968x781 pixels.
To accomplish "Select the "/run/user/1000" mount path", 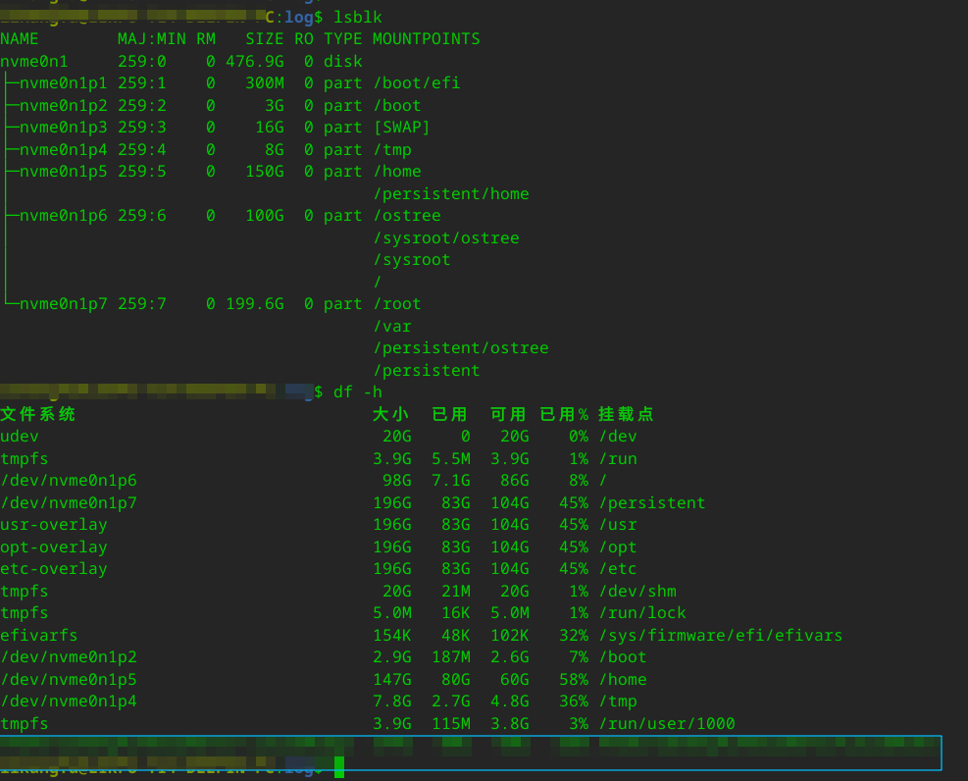I will point(667,723).
